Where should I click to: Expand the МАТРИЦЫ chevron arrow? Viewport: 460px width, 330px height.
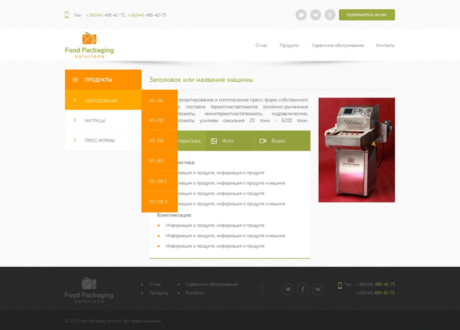[x=75, y=120]
